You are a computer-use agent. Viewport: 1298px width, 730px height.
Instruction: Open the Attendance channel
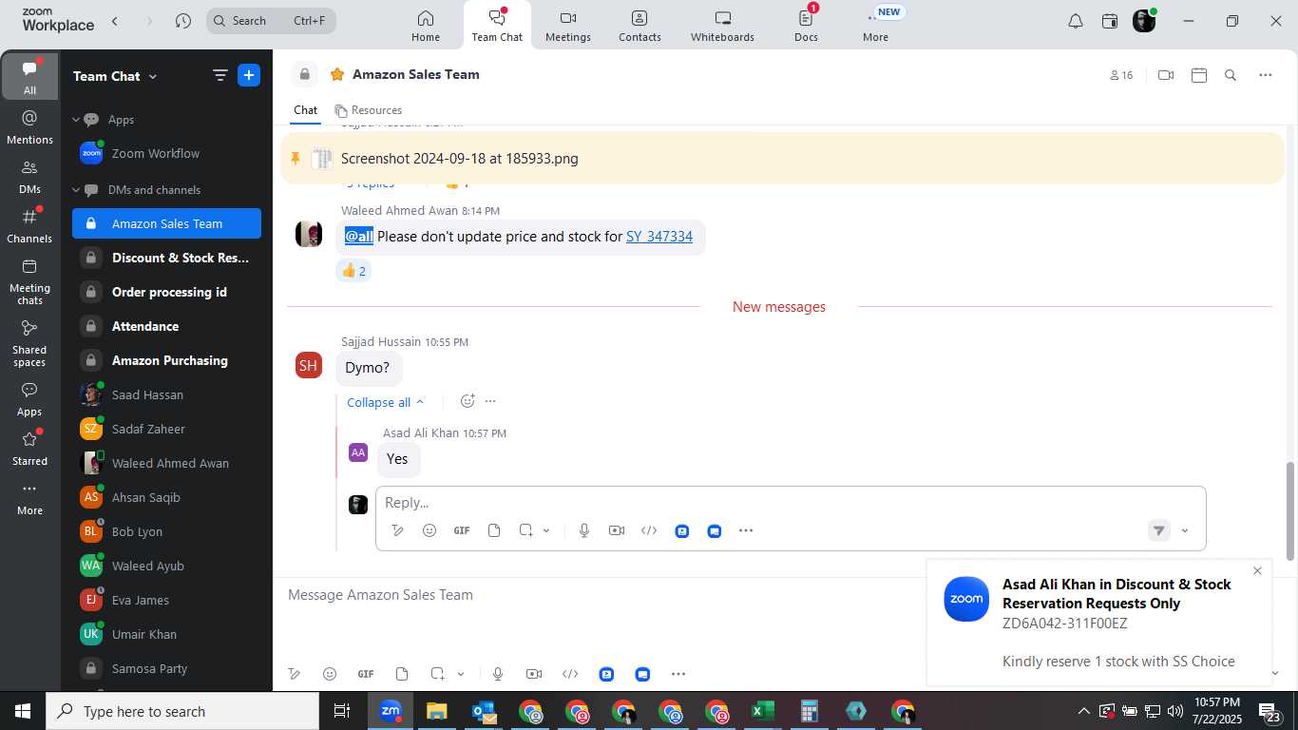[x=166, y=326]
